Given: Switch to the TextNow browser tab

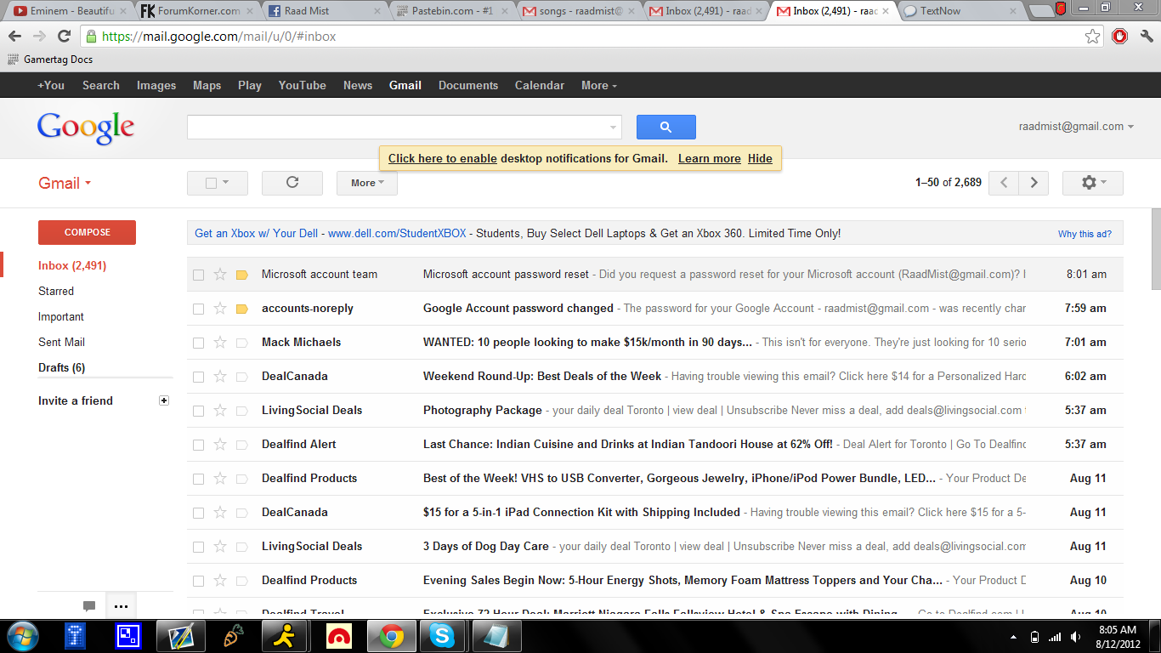Looking at the screenshot, I should (963, 11).
